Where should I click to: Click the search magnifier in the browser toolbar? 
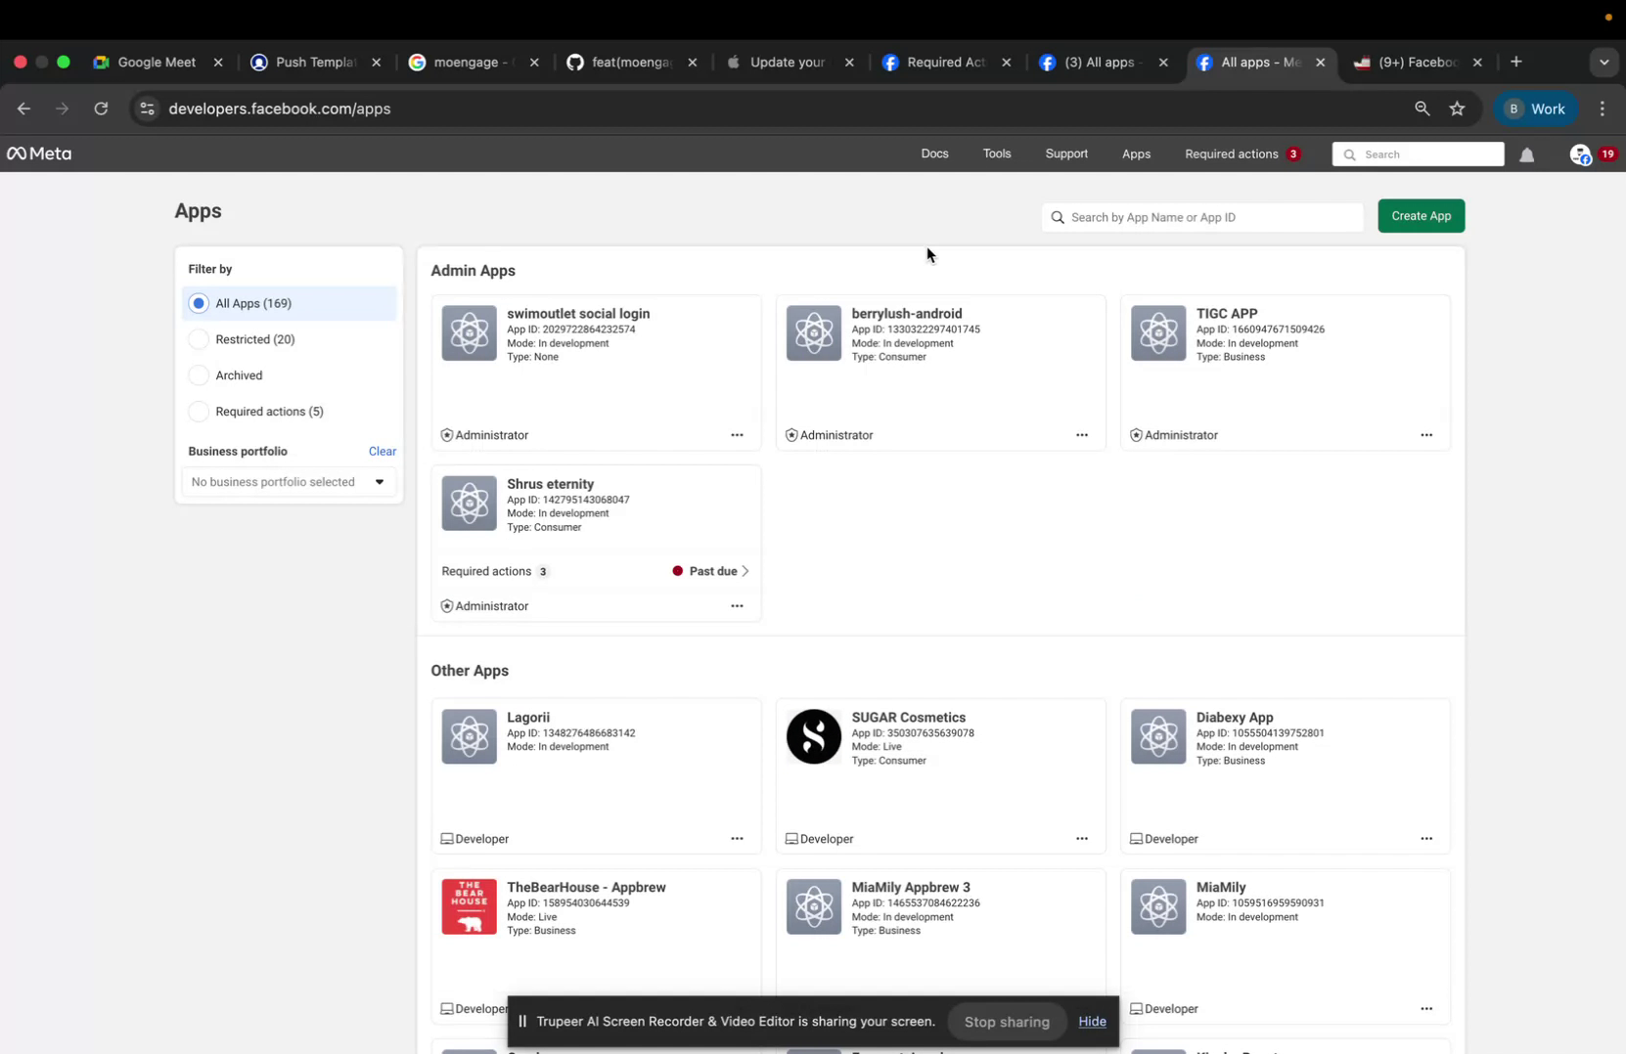pyautogui.click(x=1423, y=109)
